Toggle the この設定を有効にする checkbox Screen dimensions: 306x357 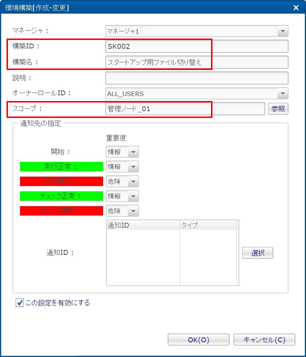pyautogui.click(x=19, y=303)
